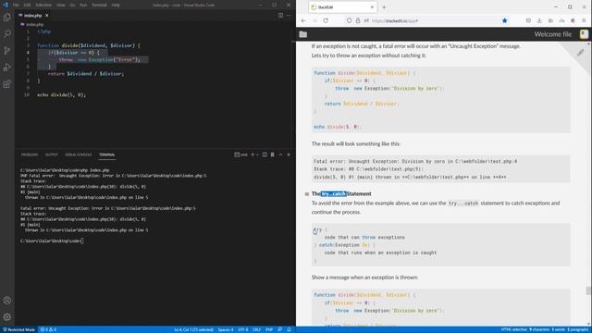
Task: Open editor More Actions ellipsis menu
Action: coord(289,16)
